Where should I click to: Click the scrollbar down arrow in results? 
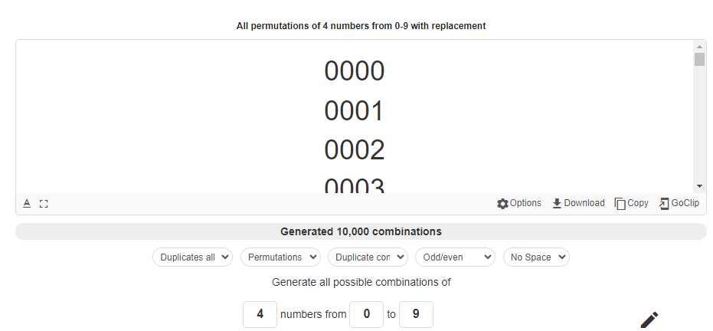click(699, 186)
